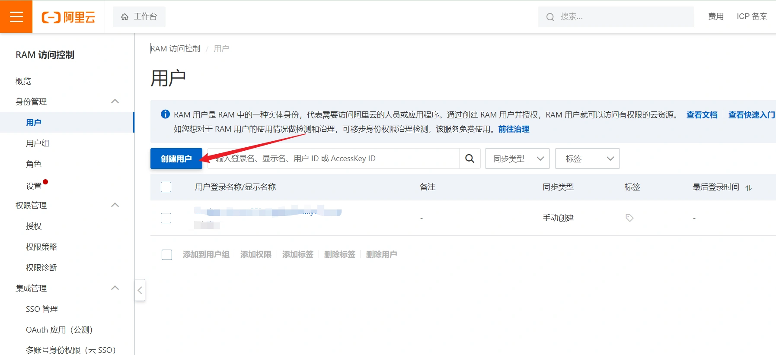
Task: Select all users with header checkbox
Action: pyautogui.click(x=166, y=187)
